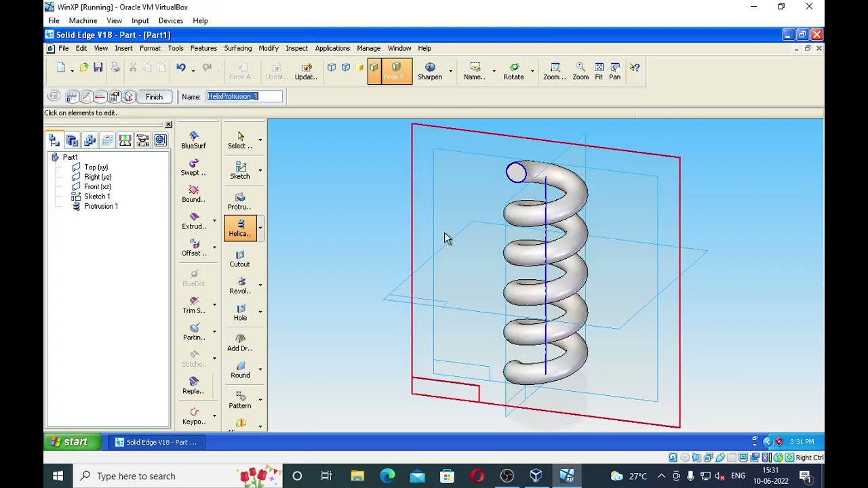Pick the Offset surface tool

click(x=193, y=248)
